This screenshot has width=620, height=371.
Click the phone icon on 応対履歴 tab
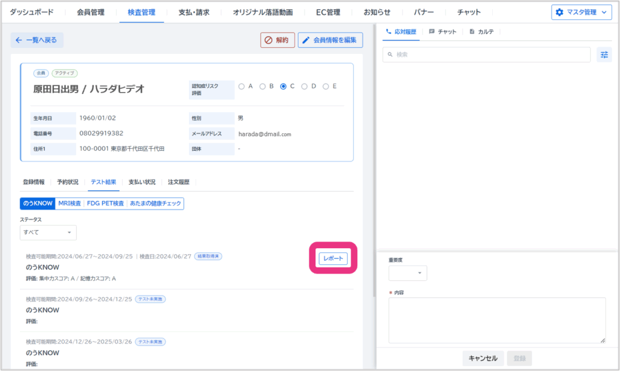389,31
